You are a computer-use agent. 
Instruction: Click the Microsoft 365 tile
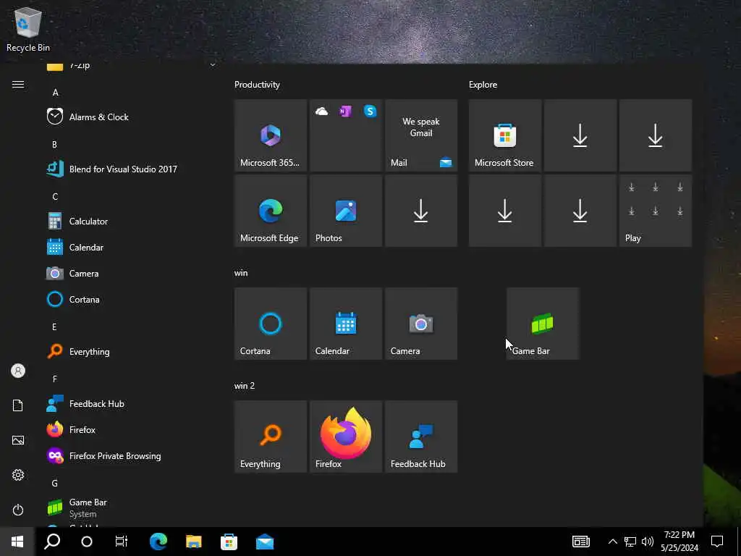pyautogui.click(x=271, y=135)
